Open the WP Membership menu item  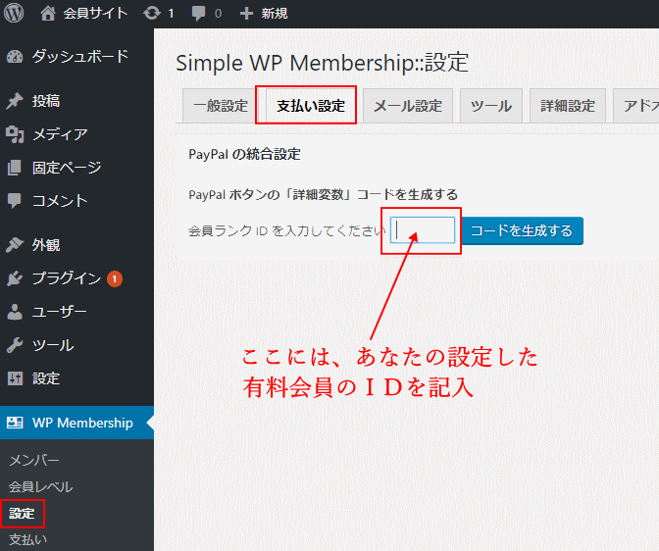click(x=76, y=423)
